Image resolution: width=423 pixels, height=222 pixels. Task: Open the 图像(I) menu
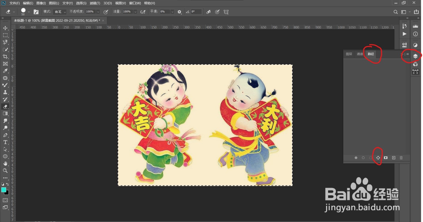click(41, 3)
